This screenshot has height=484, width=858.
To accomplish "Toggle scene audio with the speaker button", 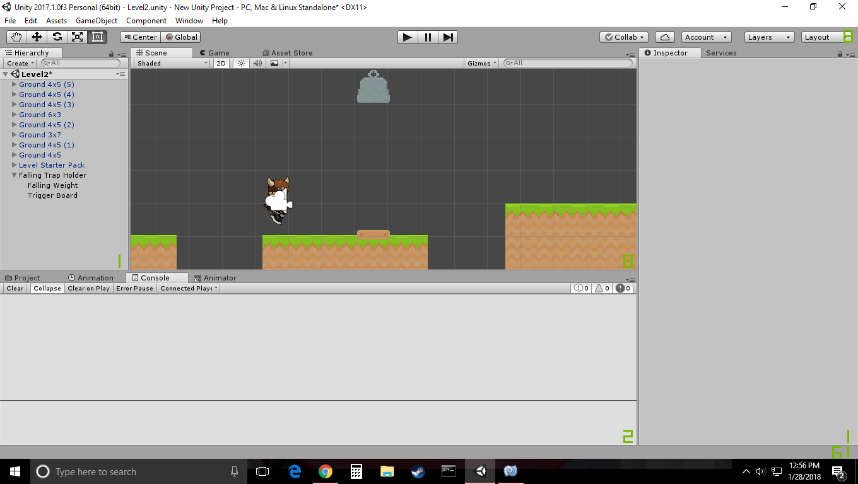I will click(x=257, y=63).
